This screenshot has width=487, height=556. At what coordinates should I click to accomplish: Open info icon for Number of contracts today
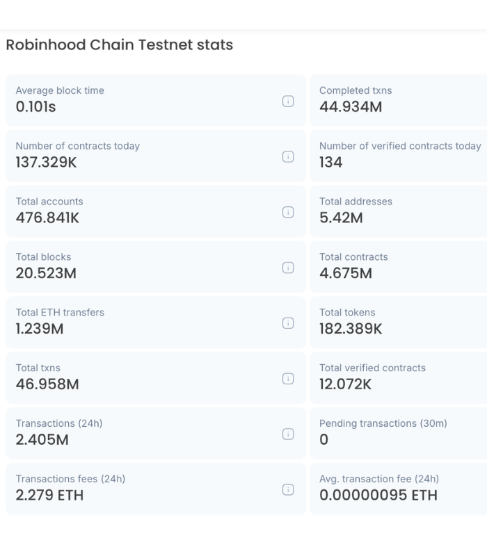[x=288, y=157]
